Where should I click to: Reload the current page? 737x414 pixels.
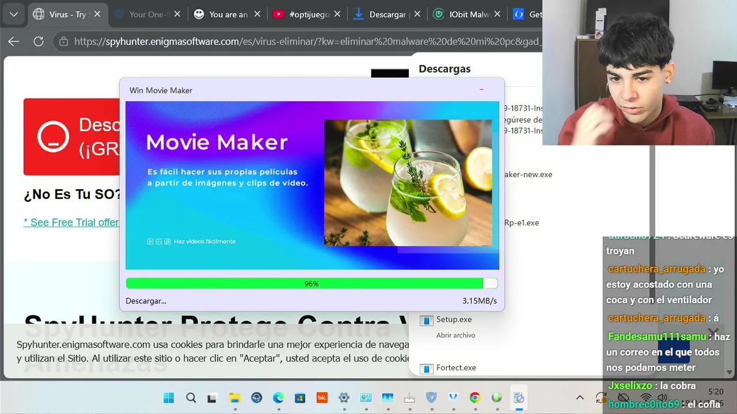click(39, 41)
